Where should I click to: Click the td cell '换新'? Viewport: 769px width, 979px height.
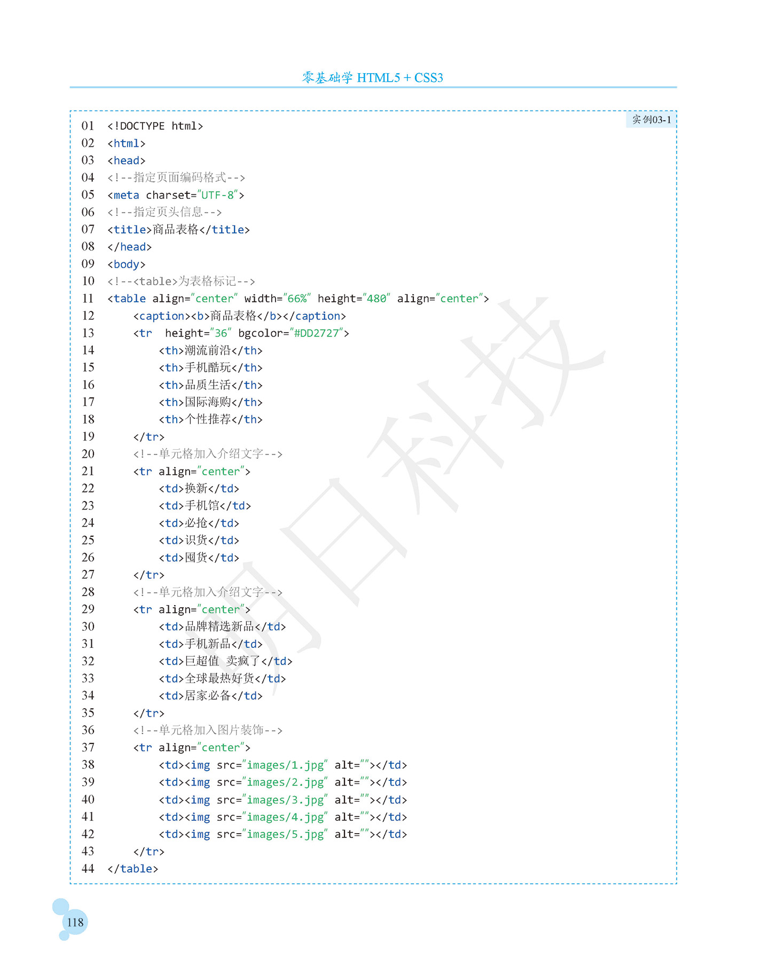pyautogui.click(x=199, y=489)
